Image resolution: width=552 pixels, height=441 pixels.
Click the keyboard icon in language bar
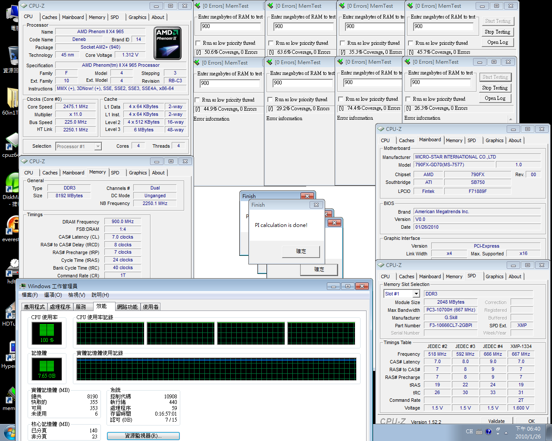[x=480, y=432]
